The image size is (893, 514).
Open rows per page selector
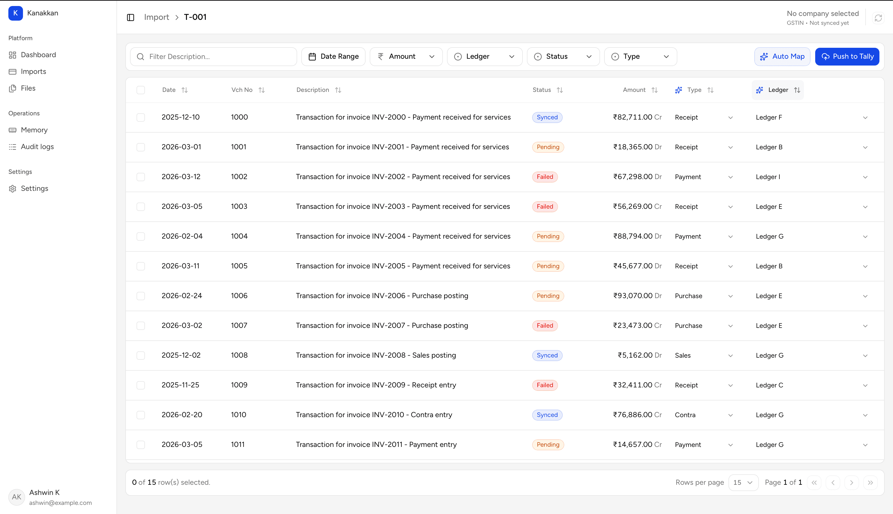point(743,483)
